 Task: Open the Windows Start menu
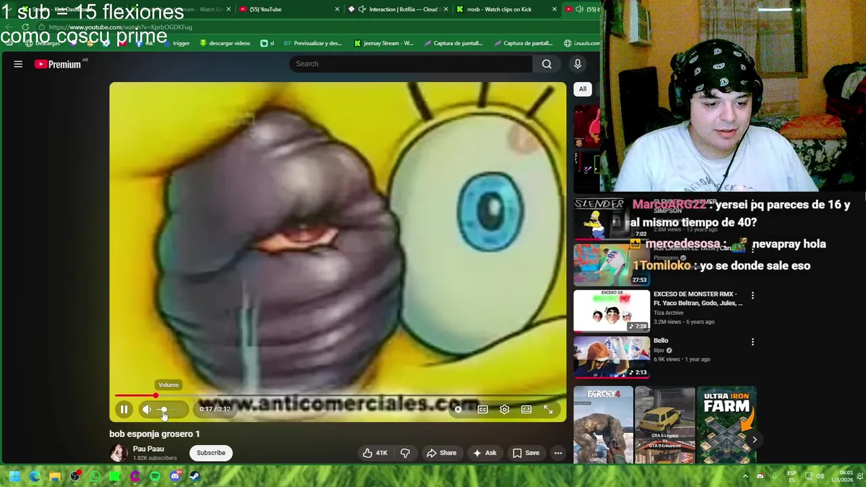pos(14,476)
